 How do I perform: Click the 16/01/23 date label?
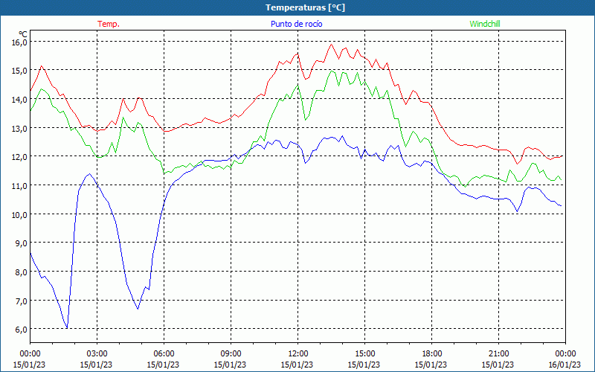click(565, 365)
